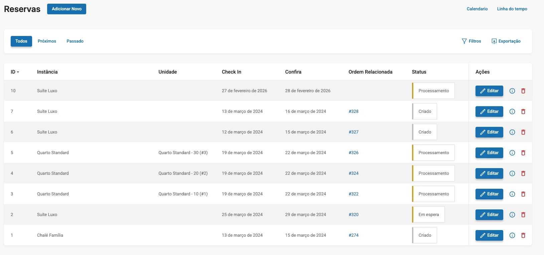544x255 pixels.
Task: Click Em espera status badge
Action: [428, 215]
